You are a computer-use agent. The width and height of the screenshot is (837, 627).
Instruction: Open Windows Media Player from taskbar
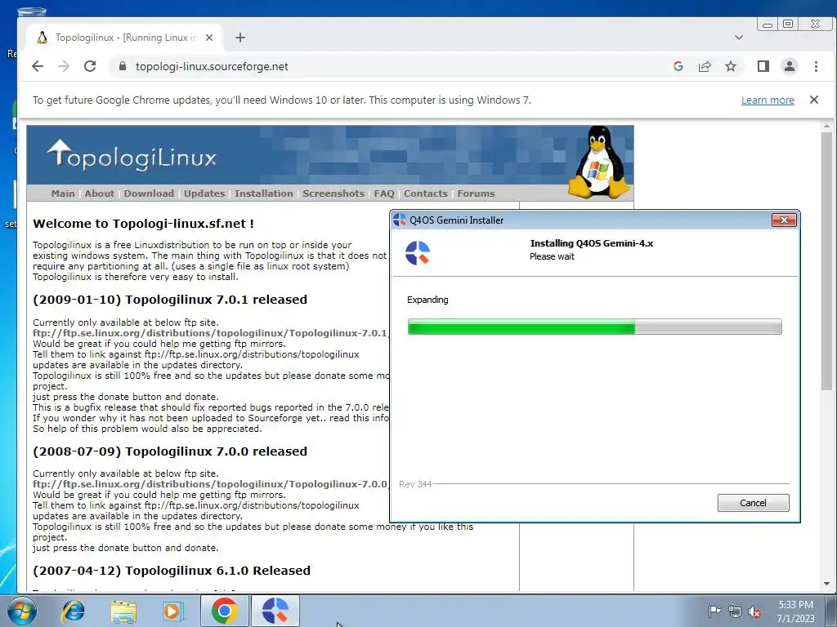(x=172, y=611)
